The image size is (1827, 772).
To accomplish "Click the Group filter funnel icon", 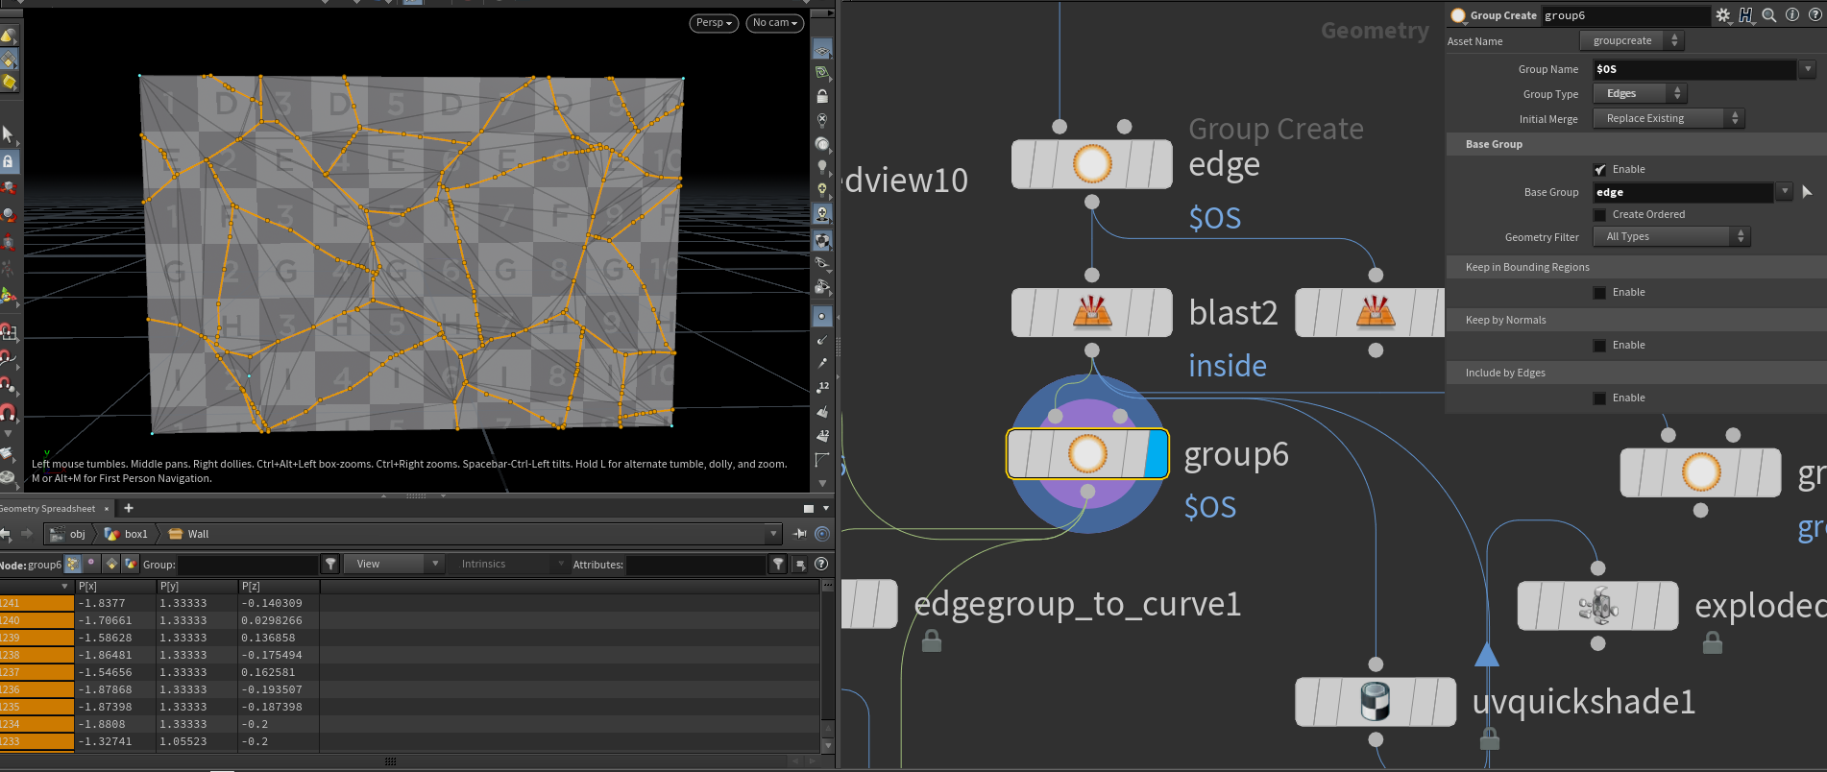I will pyautogui.click(x=330, y=565).
